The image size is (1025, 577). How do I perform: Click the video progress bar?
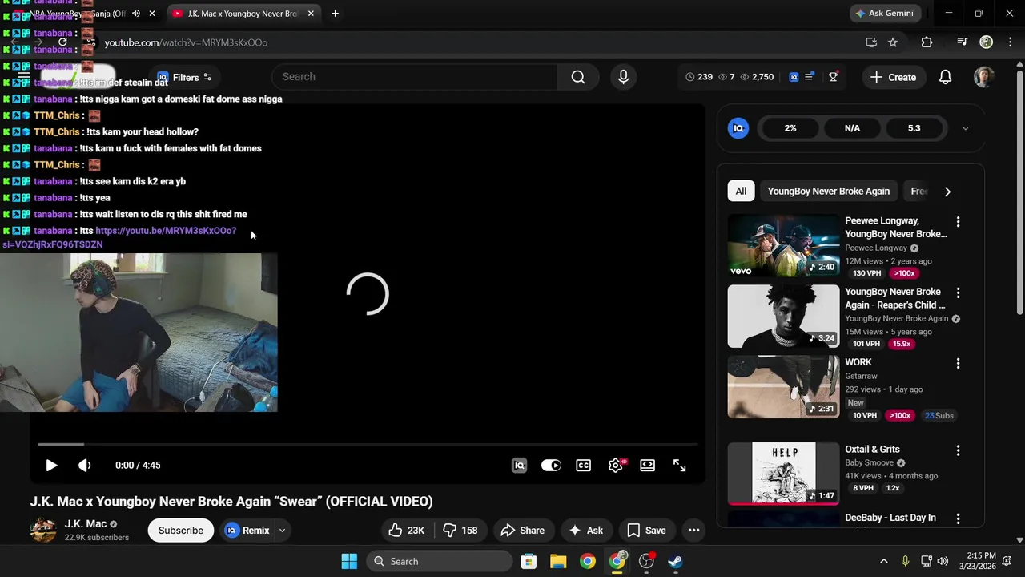[368, 444]
